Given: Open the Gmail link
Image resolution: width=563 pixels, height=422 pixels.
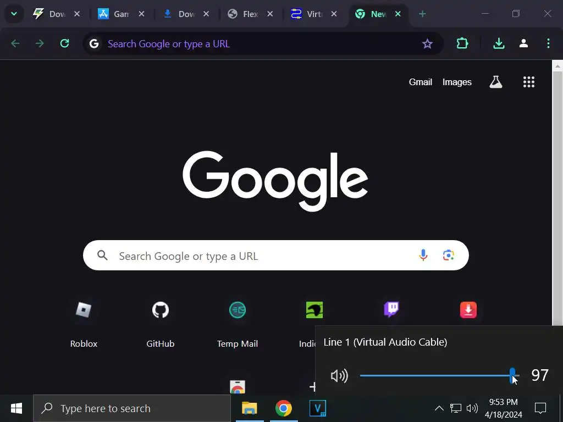Looking at the screenshot, I should [x=420, y=82].
